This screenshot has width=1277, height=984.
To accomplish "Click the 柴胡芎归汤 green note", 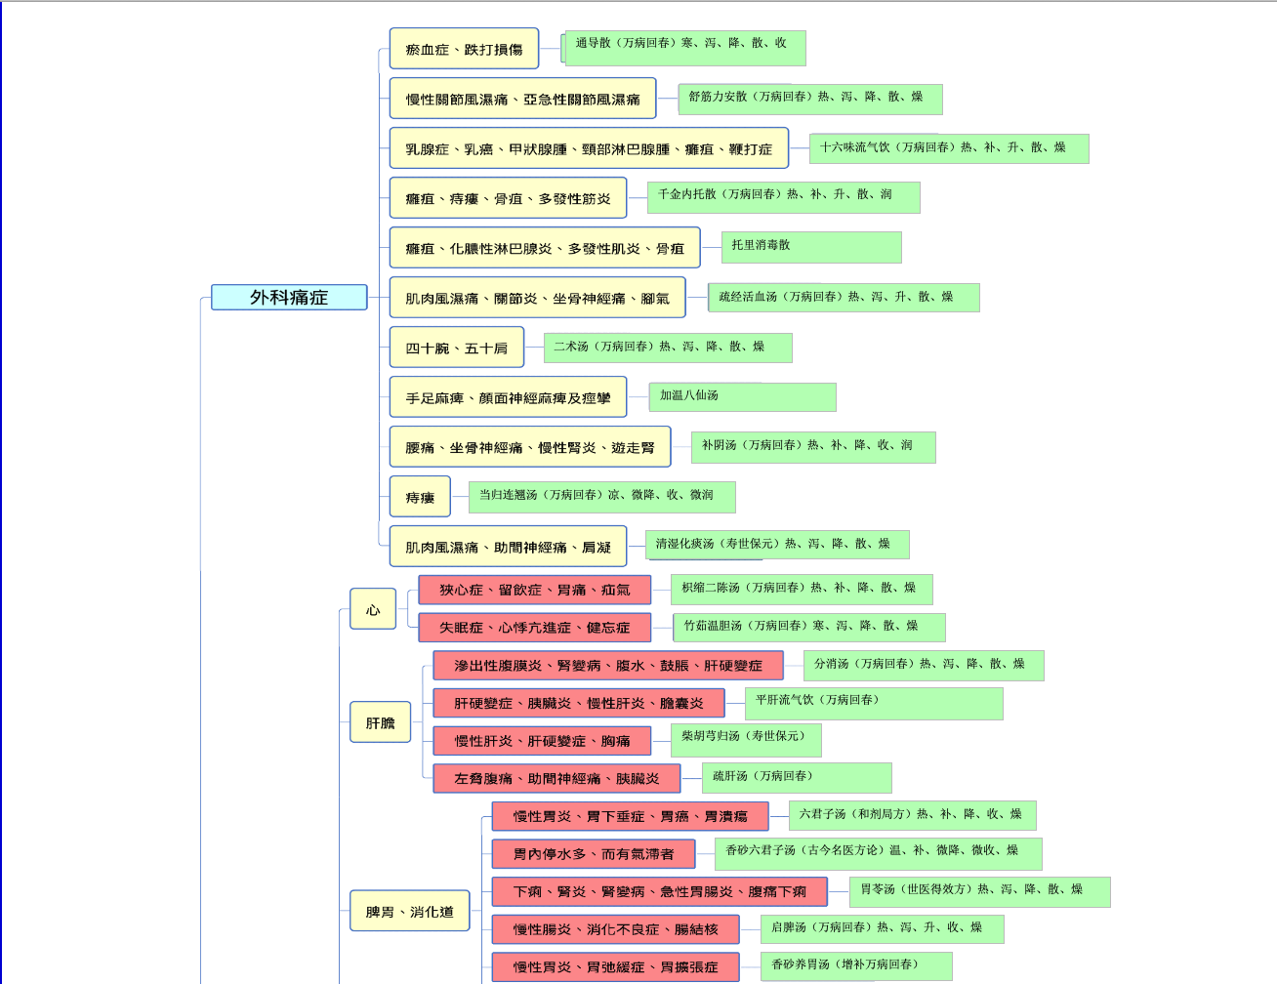I will [x=746, y=740].
